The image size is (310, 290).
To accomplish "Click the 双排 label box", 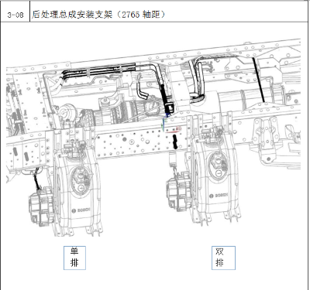I will pyautogui.click(x=223, y=258).
